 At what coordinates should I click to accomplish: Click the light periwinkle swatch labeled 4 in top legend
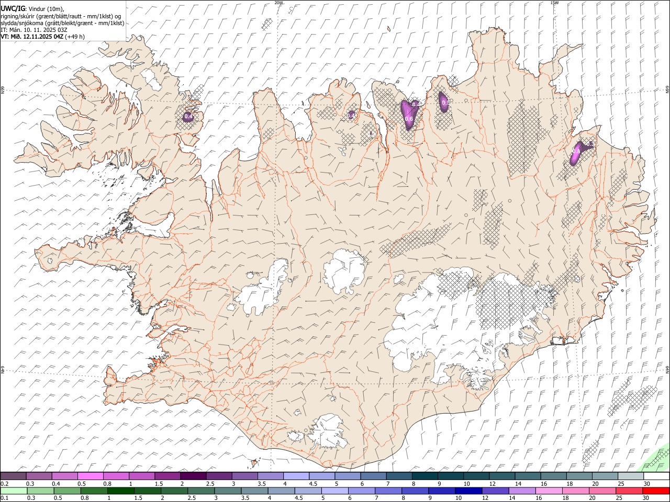[x=296, y=476]
